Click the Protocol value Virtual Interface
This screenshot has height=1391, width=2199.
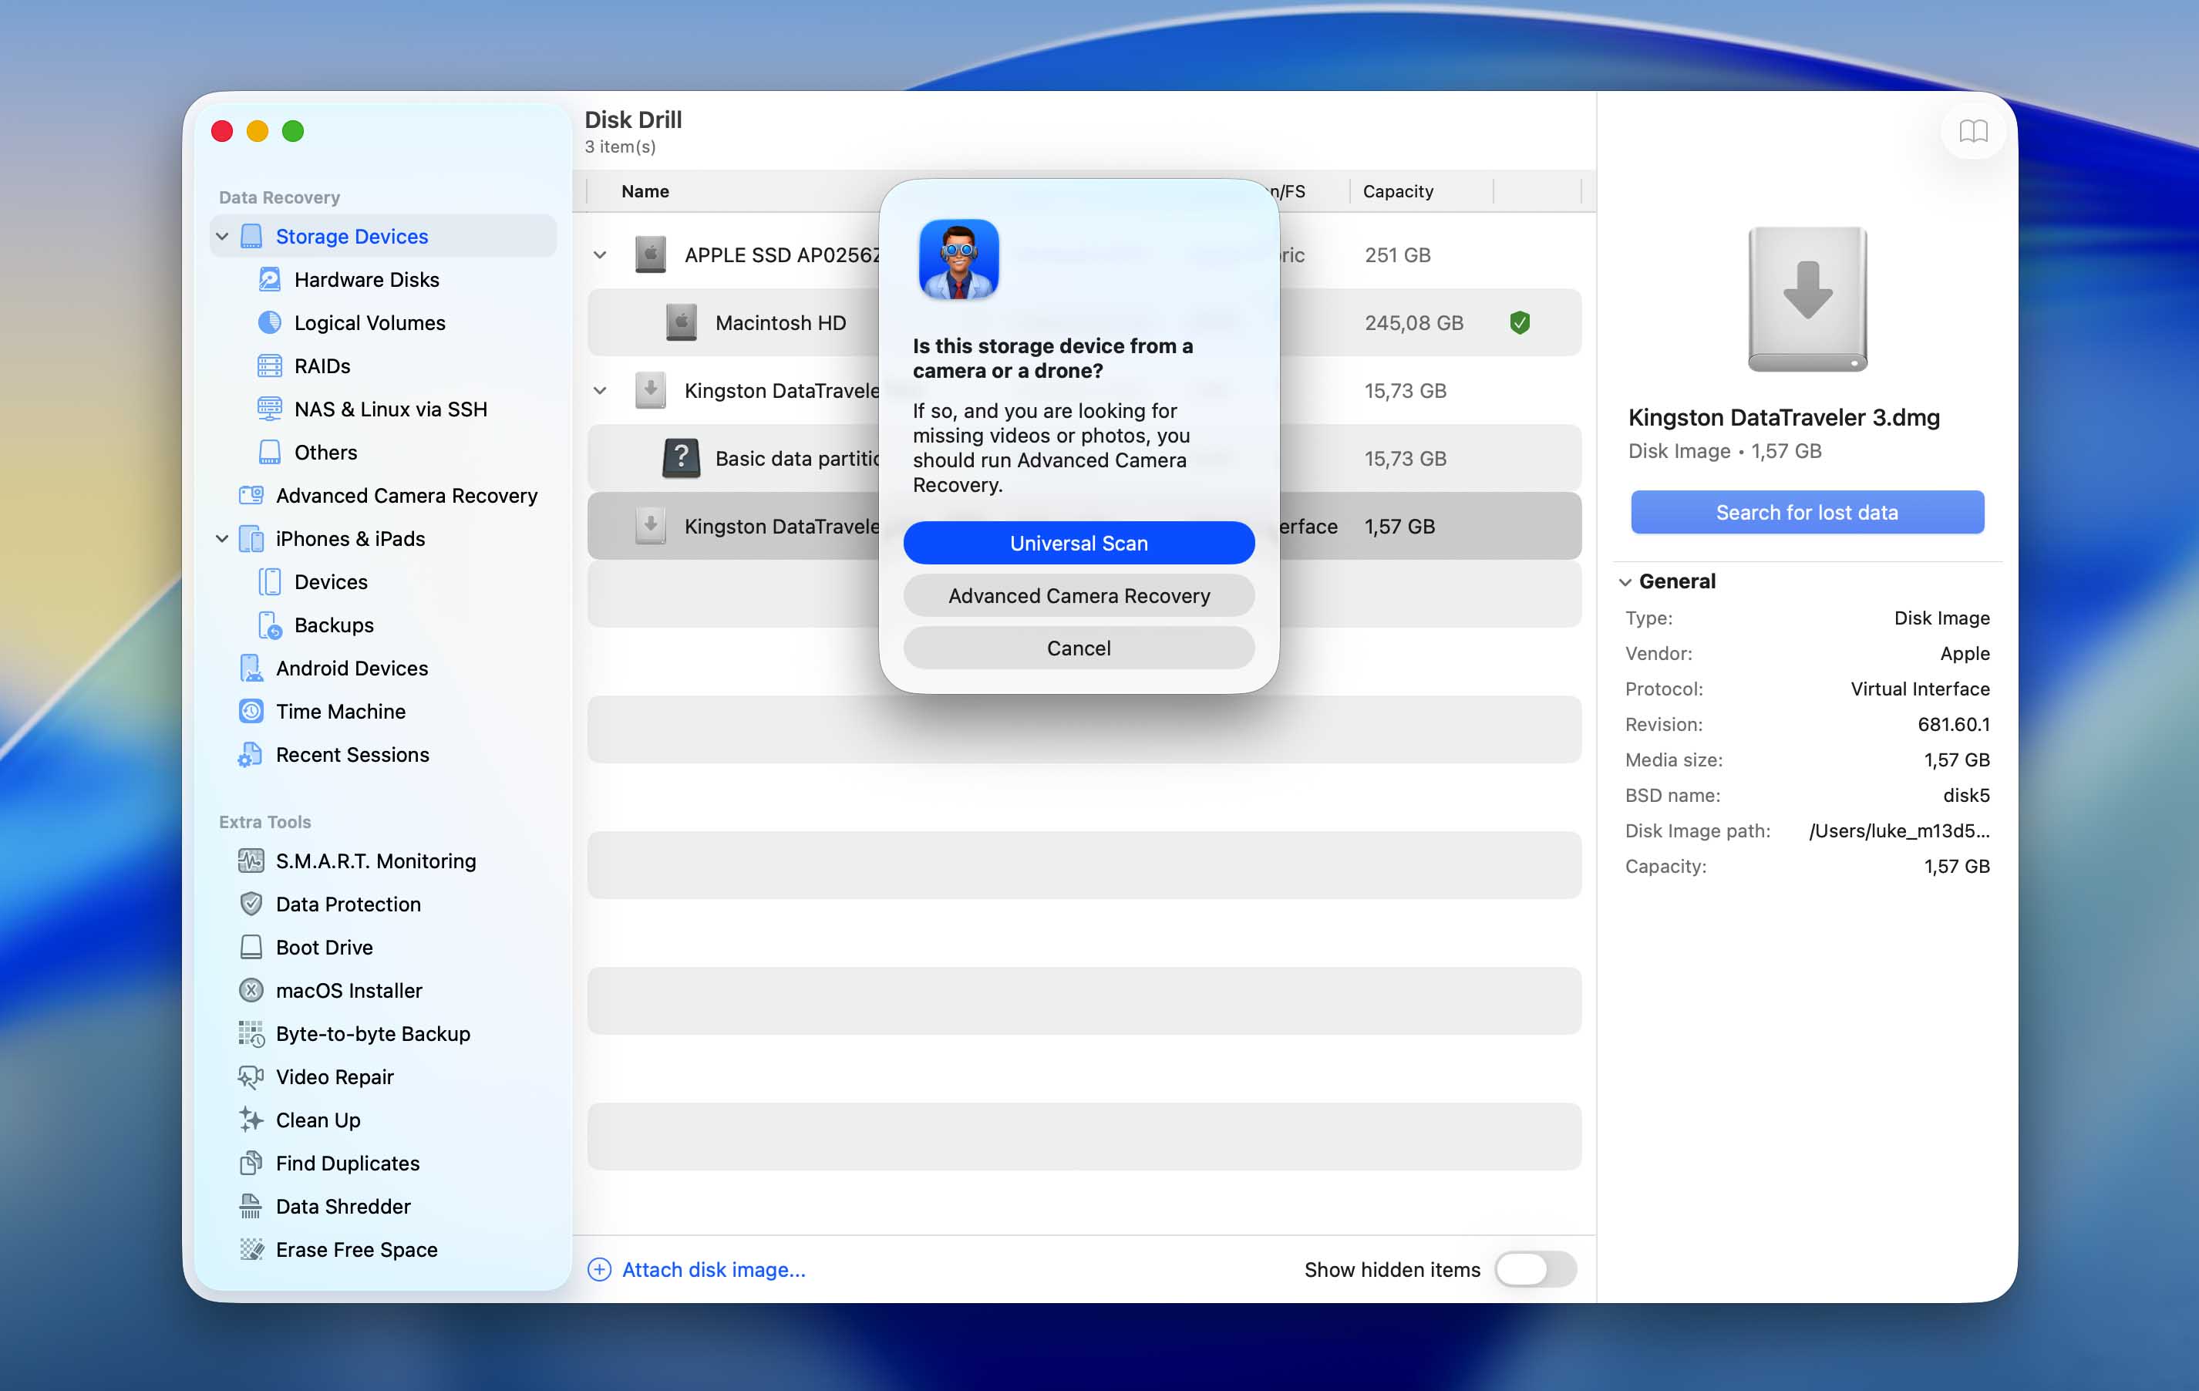[1920, 689]
